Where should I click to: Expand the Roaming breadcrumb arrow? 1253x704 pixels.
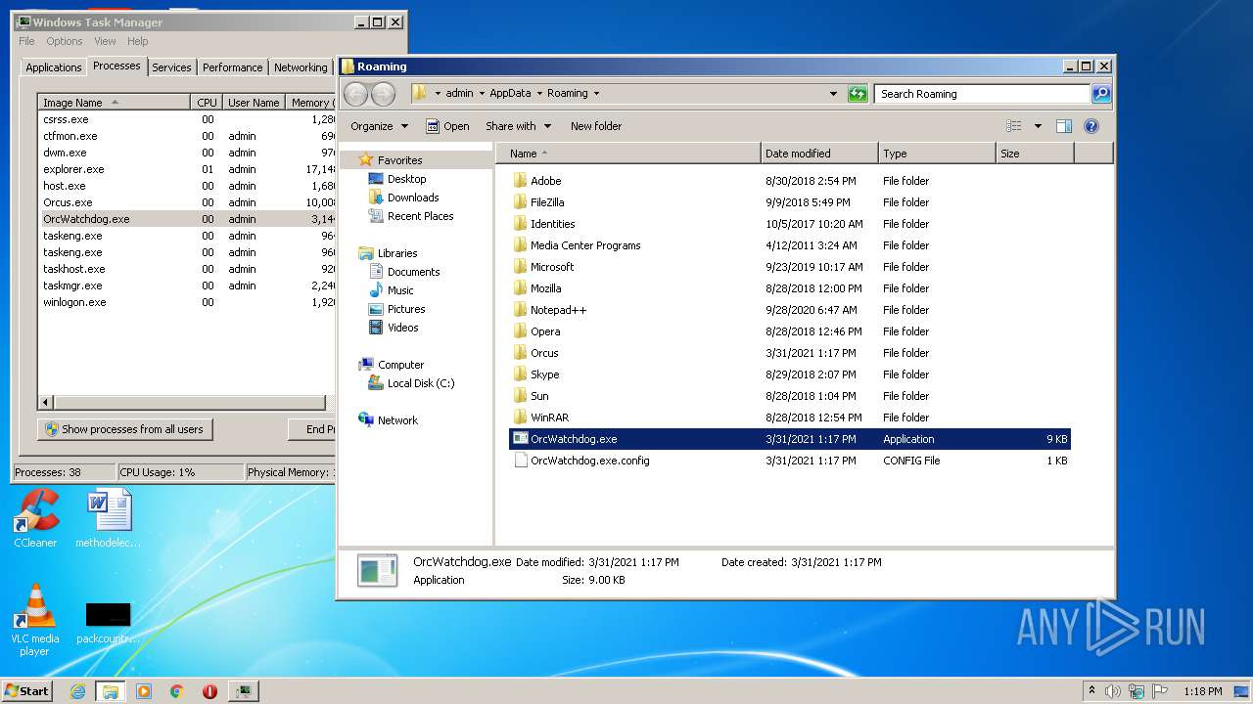pyautogui.click(x=596, y=94)
